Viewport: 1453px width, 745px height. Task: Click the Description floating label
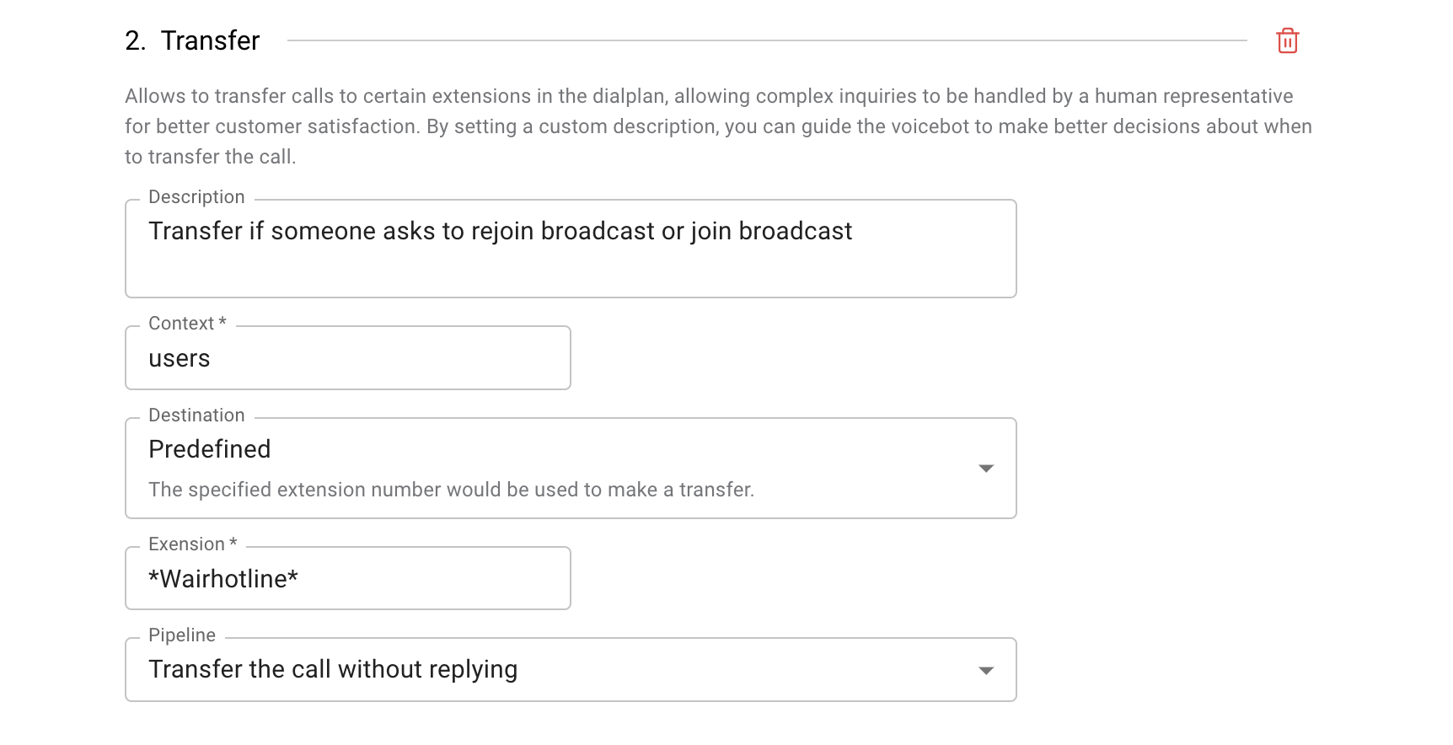pyautogui.click(x=196, y=196)
